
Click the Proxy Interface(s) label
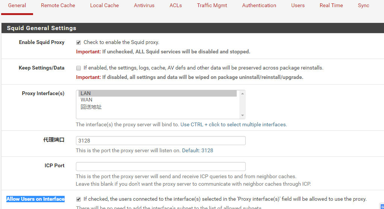point(43,93)
